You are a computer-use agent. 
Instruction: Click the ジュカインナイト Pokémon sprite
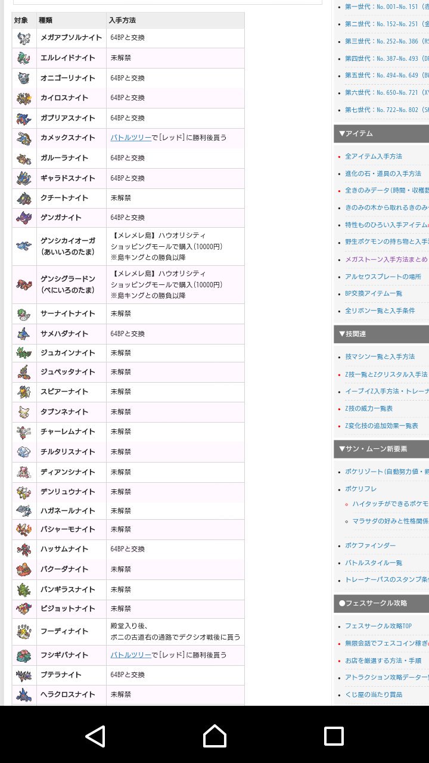[x=24, y=353]
